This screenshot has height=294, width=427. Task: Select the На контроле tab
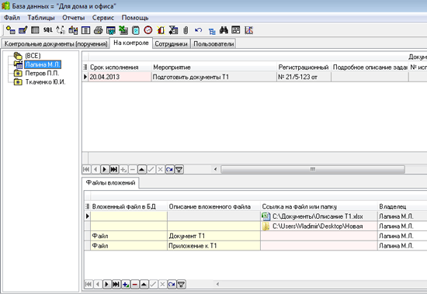click(x=131, y=43)
